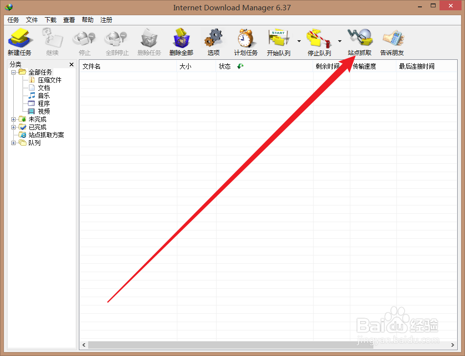The width and height of the screenshot is (465, 356).
Task: Select the 视频 category
Action: click(44, 111)
